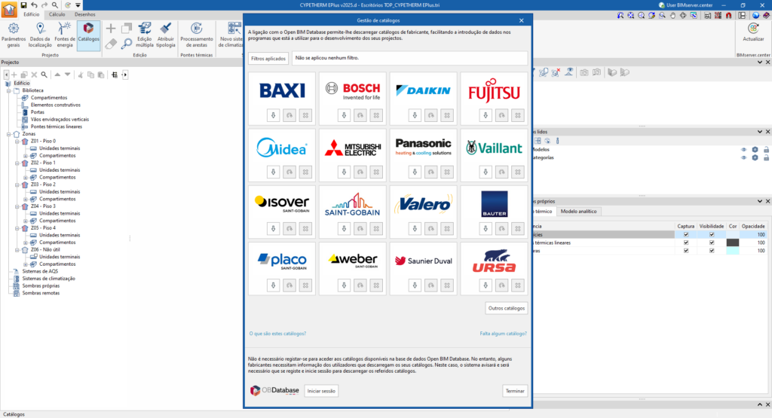Update the DAIKIN catalog with refresh icon
The image size is (772, 418).
point(430,115)
